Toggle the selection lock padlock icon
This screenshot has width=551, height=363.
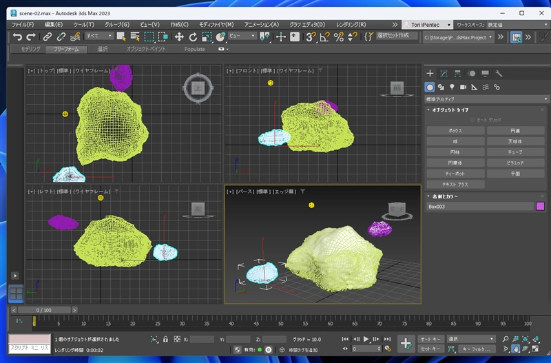(x=165, y=340)
